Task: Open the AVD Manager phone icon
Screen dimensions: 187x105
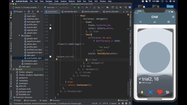Action: (x=117, y=7)
